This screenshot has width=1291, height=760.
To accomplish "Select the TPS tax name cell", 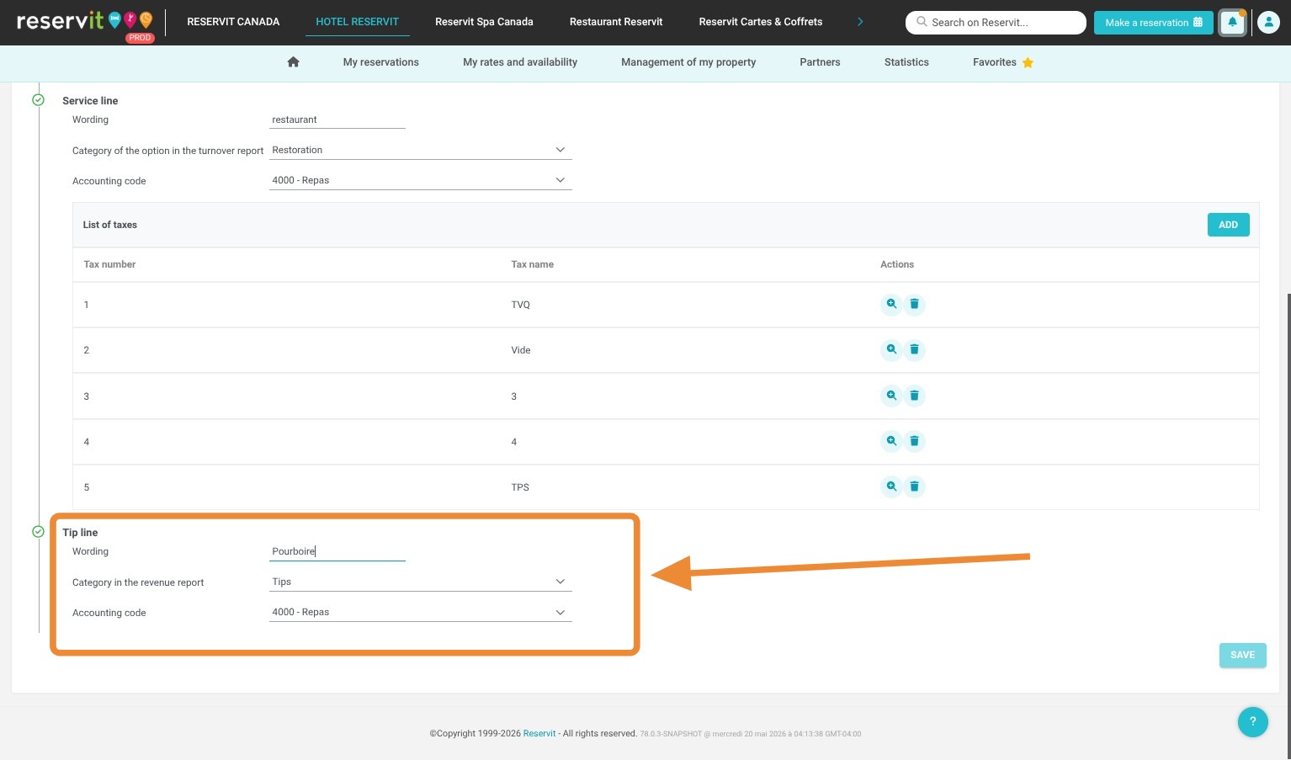I will tap(520, 487).
